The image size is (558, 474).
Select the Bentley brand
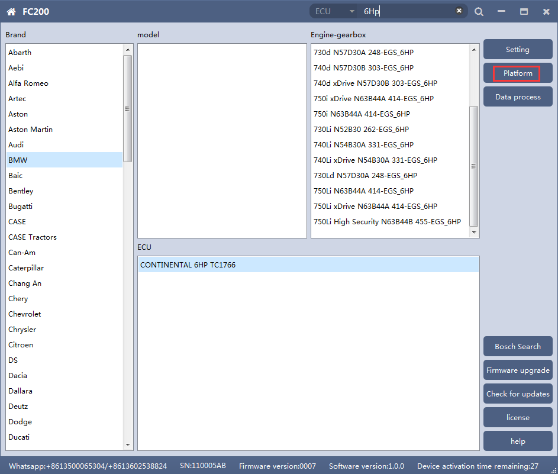[x=64, y=191]
